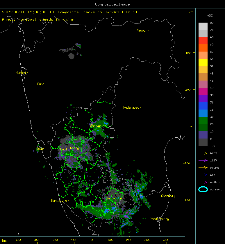The height and width of the screenshot is (244, 225).
Task: Click the 30 dBZ green swatch
Action: click(203, 121)
